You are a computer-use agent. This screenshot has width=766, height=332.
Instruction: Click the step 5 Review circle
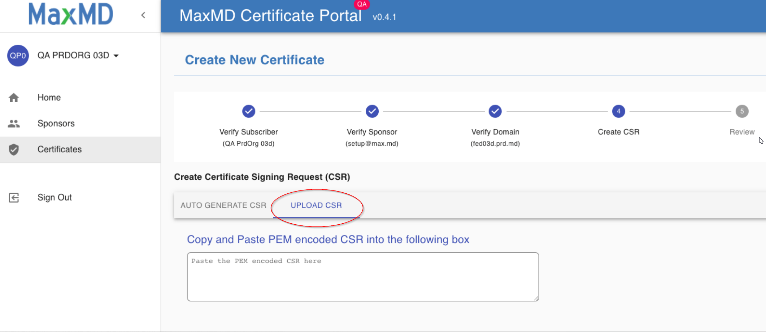[x=742, y=111]
